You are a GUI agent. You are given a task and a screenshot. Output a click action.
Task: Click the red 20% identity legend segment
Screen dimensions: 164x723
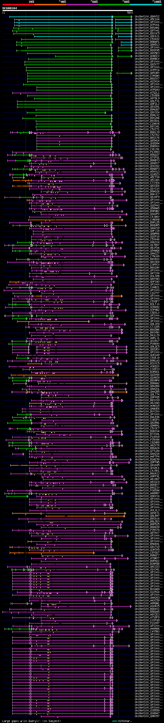click(x=18, y=5)
